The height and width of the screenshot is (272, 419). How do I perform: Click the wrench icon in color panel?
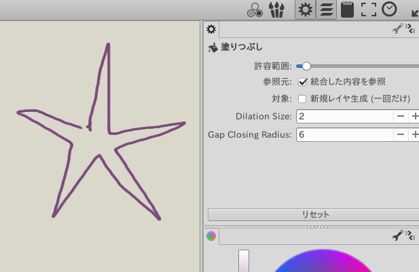coord(398,235)
